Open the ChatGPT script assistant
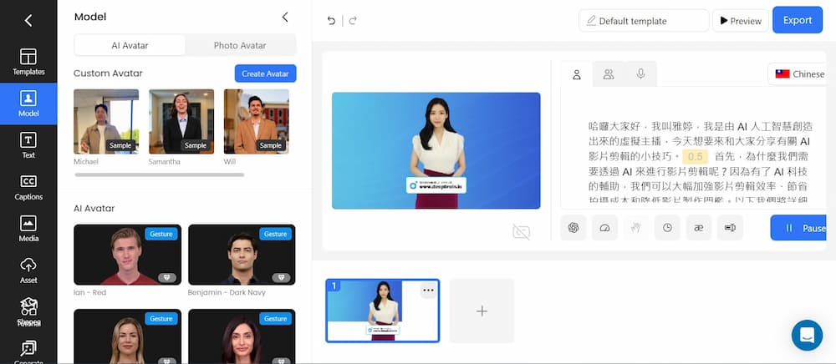The height and width of the screenshot is (364, 836). [x=573, y=228]
